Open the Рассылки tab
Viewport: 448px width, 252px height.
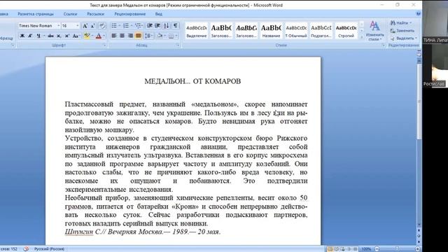[x=95, y=14]
